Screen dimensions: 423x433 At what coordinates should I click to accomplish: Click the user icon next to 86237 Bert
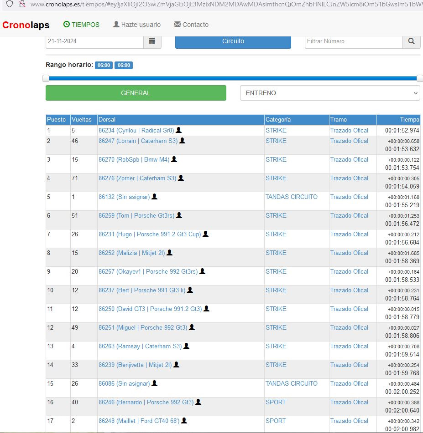point(190,290)
